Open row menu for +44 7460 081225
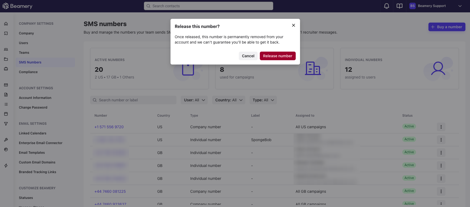470x207 pixels. [x=441, y=191]
